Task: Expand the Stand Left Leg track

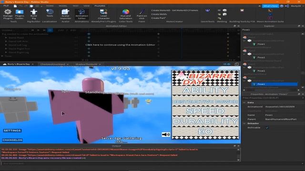Action: tap(6, 45)
